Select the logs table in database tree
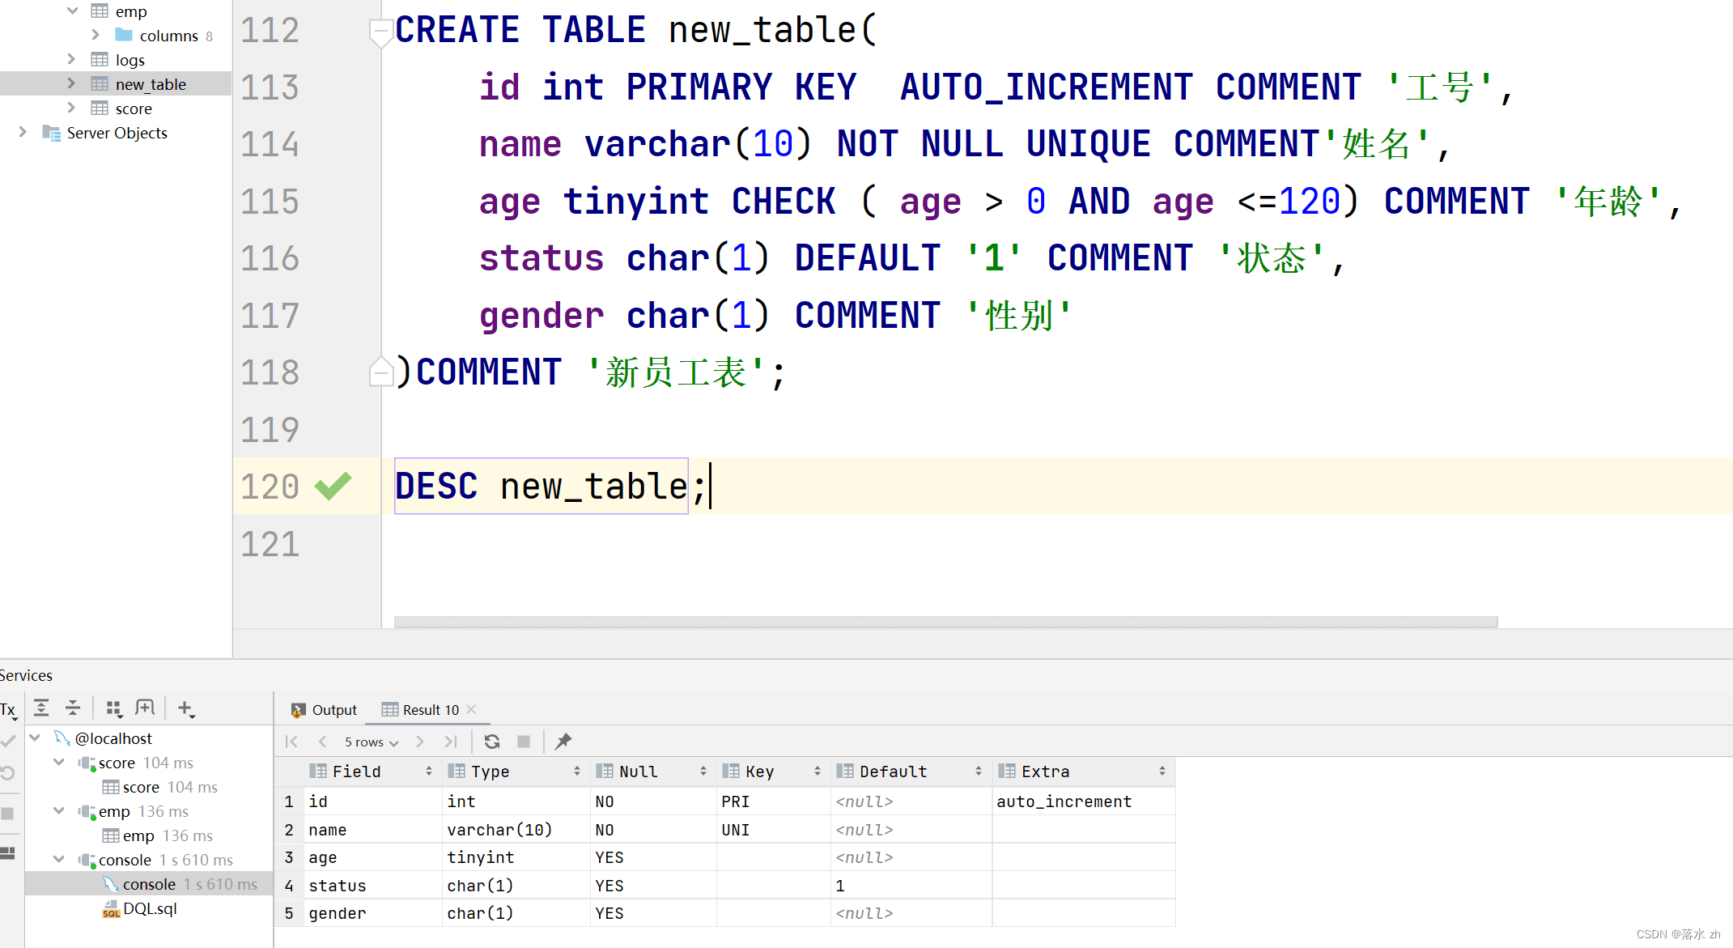Screen dimensions: 1733x948 (x=130, y=60)
